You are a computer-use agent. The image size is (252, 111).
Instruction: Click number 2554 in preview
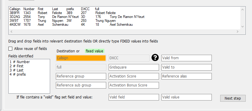point(27,17)
